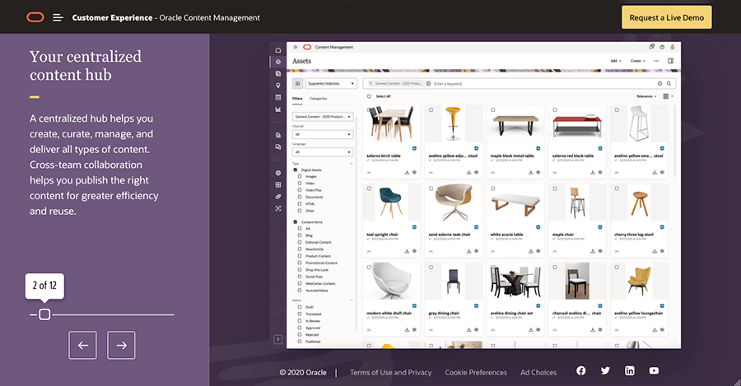Download the maple chair asset
Image resolution: width=741 pixels, height=386 pixels.
593,251
